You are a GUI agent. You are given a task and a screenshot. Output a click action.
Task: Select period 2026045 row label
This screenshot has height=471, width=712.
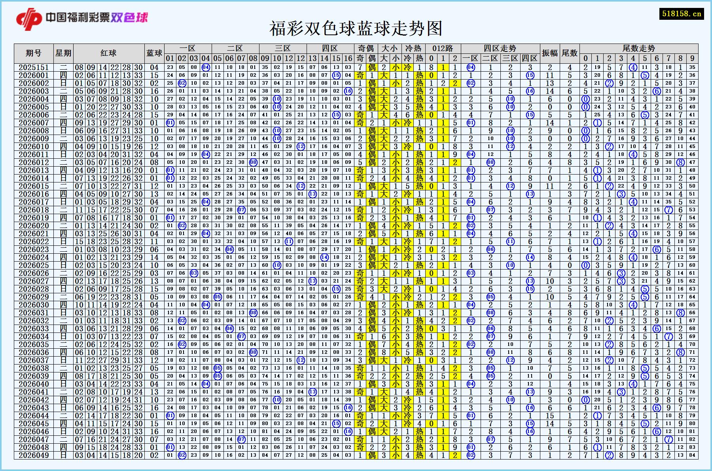[x=34, y=424]
